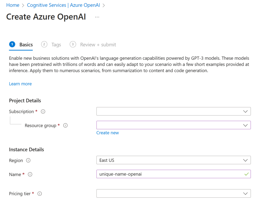Image resolution: width=261 pixels, height=203 pixels.
Task: Open Cognitive Services | Azure OpenAI breadcrumb
Action: (63, 5)
